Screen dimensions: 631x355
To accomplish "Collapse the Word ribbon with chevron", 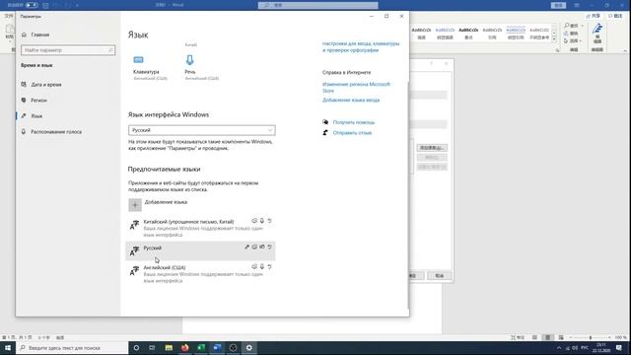I will coord(625,50).
